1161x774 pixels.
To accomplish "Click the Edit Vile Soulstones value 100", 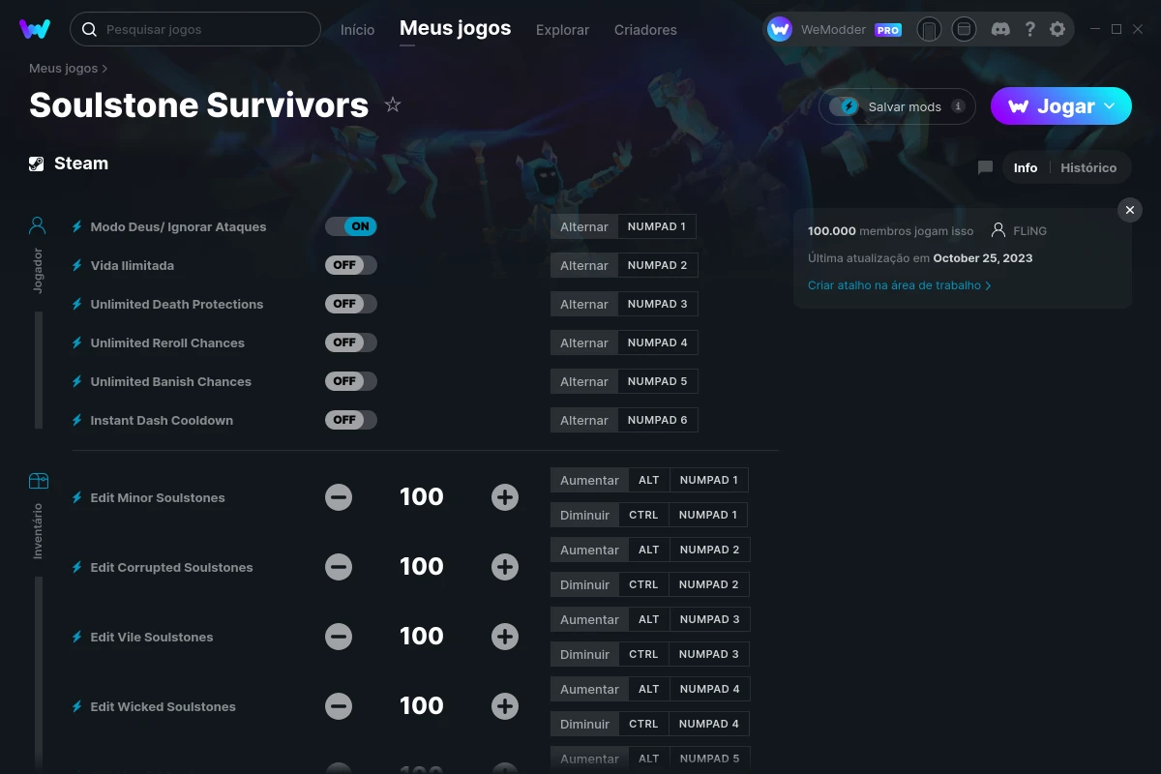I will 422,637.
